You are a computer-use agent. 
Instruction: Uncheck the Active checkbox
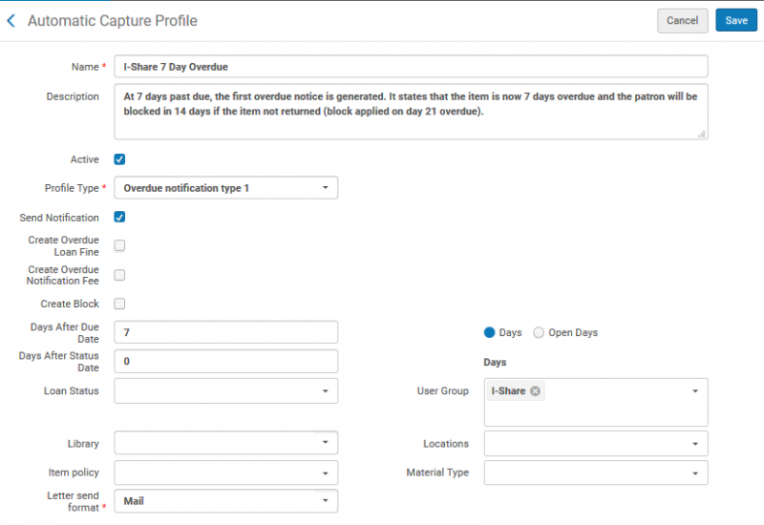119,159
